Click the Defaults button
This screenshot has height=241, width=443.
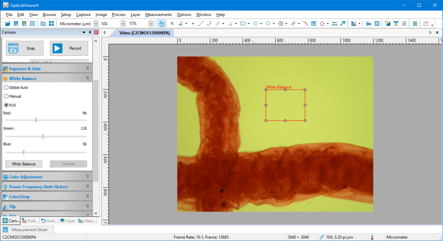click(x=68, y=164)
